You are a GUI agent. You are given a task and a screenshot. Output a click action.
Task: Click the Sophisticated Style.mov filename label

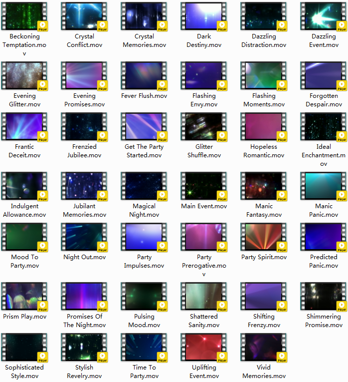tap(24, 372)
